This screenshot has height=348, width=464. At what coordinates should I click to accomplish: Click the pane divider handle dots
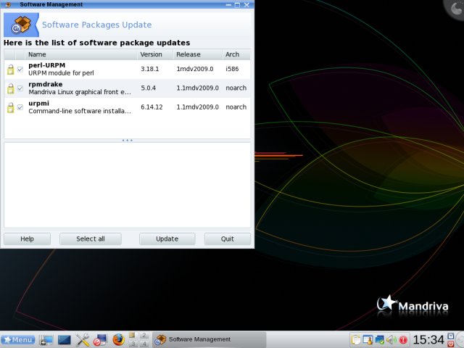(128, 140)
